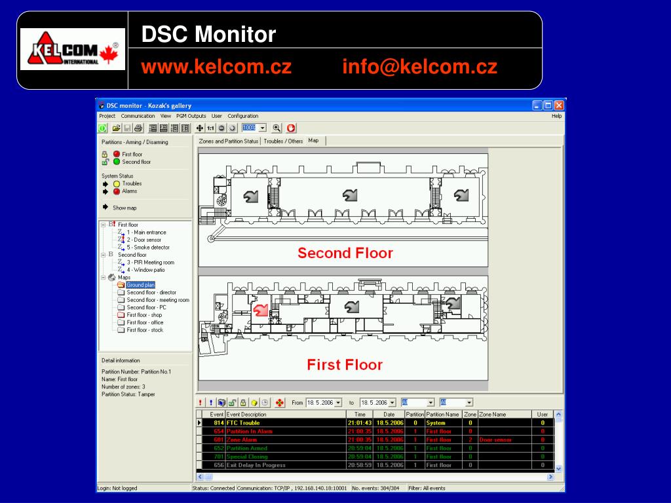Viewport: 671px width, 503px height.
Task: Click the red exclamation alarm filter
Action: (x=201, y=403)
